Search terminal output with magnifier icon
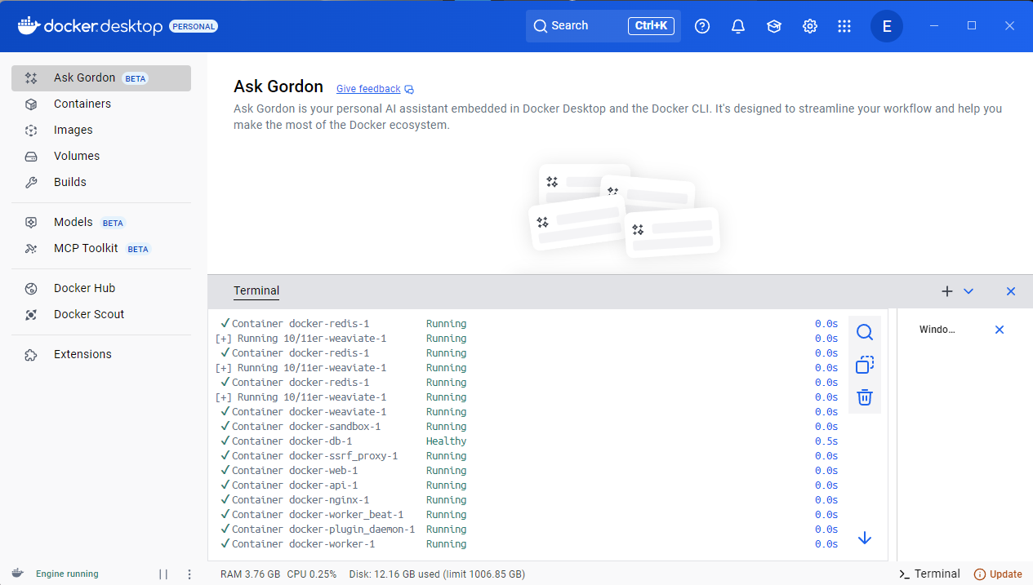Screen dimensions: 1033x585 coord(865,332)
